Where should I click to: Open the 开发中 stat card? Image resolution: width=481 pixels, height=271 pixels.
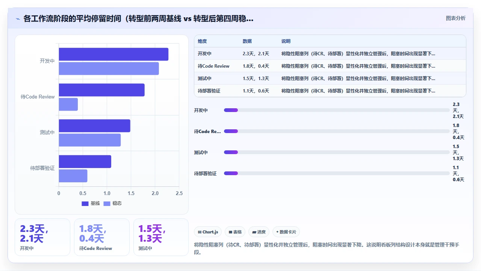pos(42,237)
